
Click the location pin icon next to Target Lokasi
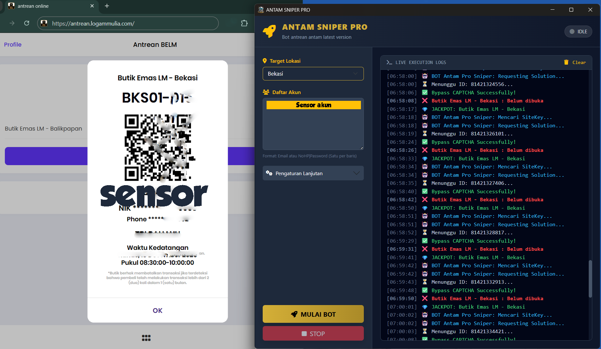[x=265, y=61]
